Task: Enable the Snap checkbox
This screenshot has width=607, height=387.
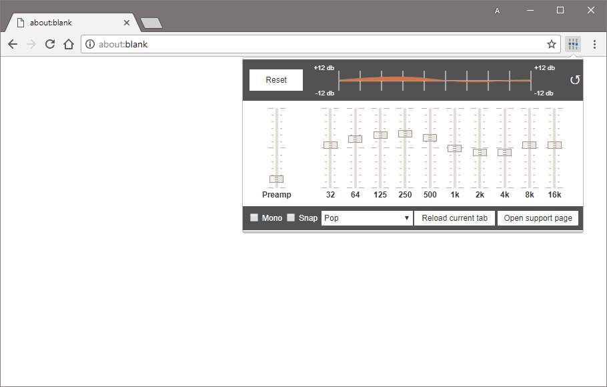Action: (291, 218)
